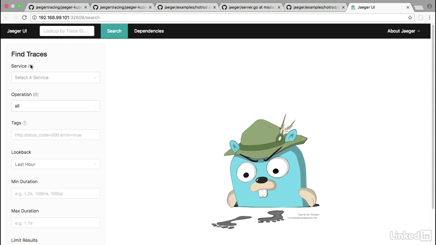This screenshot has width=436, height=245.
Task: Go back with the browser back arrow
Action: tap(6, 17)
